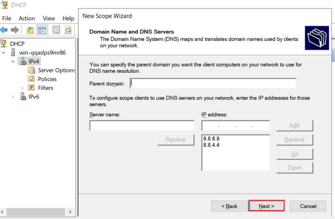The width and height of the screenshot is (335, 219).
Task: Open the Action menu
Action: [27, 19]
